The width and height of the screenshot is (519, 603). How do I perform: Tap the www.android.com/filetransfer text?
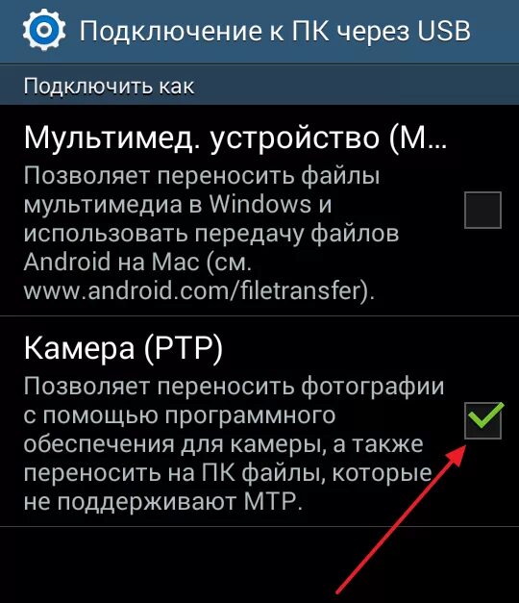pyautogui.click(x=199, y=290)
